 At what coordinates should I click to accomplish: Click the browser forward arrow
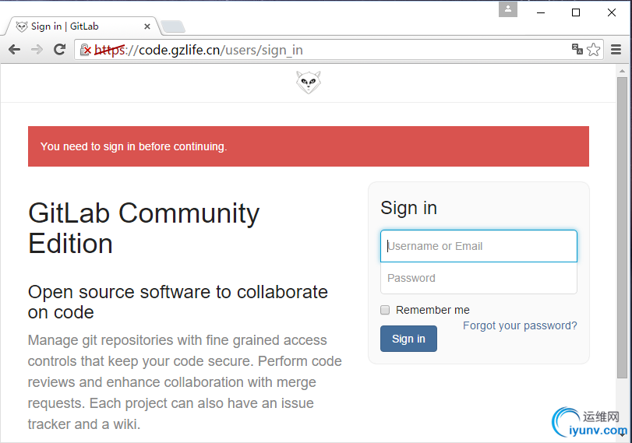(x=37, y=50)
